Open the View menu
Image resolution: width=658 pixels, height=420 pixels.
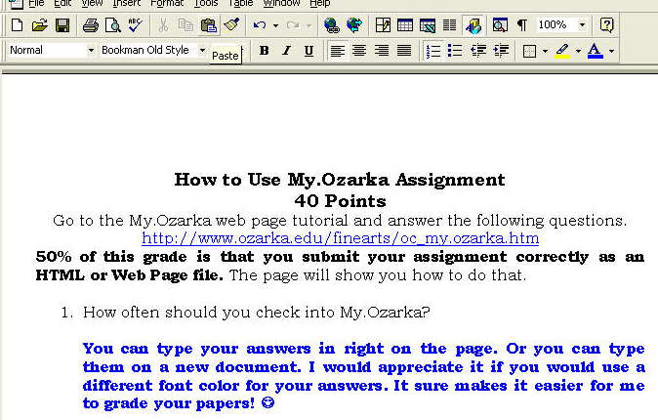click(x=93, y=3)
